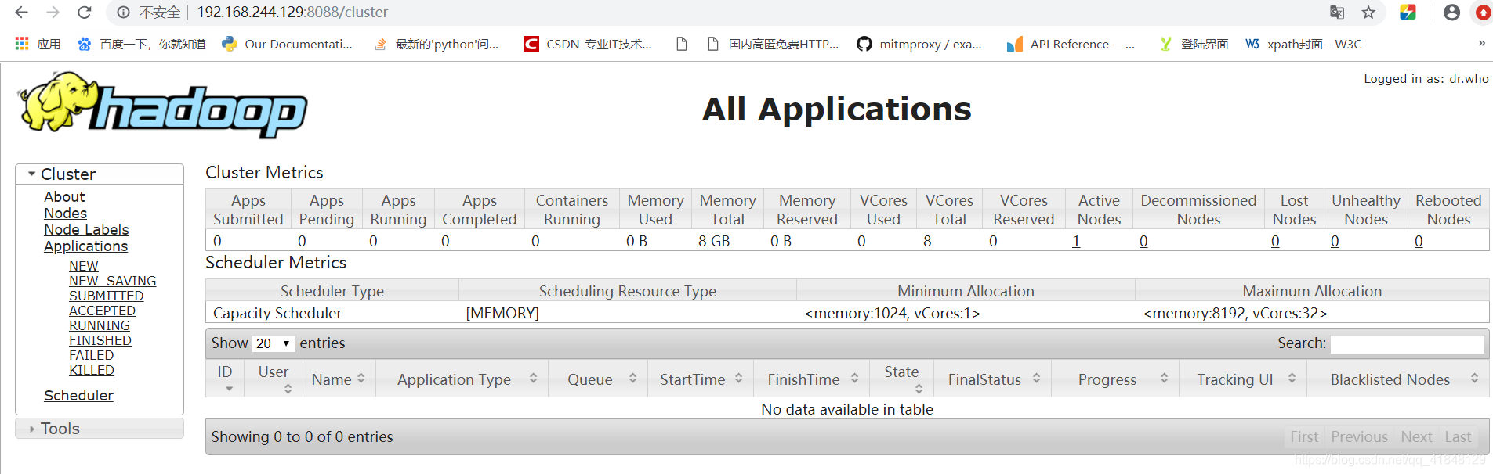
Task: Reload the page with the refresh icon
Action: coord(84,13)
